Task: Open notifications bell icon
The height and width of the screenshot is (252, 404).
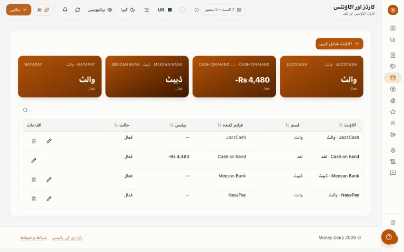Action: pyautogui.click(x=65, y=10)
